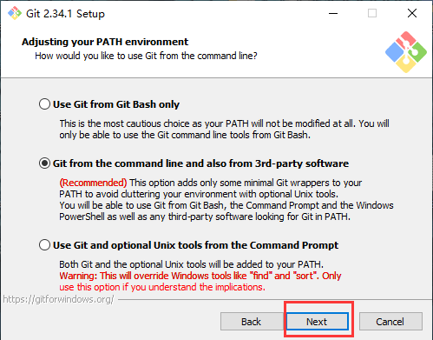433x340 pixels.
Task: Click the Git icon in the title bar
Action: (15, 13)
